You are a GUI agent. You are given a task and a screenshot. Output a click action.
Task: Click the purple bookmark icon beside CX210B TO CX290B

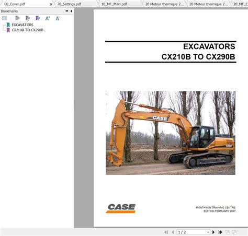point(8,30)
